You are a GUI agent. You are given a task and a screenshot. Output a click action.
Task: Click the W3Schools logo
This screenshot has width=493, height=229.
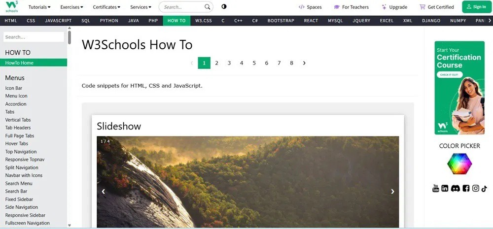click(12, 7)
